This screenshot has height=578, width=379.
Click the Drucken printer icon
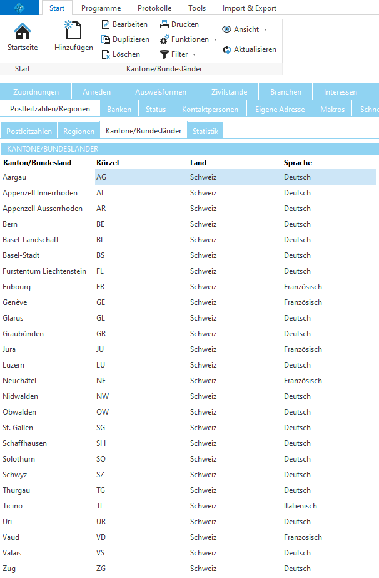point(164,24)
